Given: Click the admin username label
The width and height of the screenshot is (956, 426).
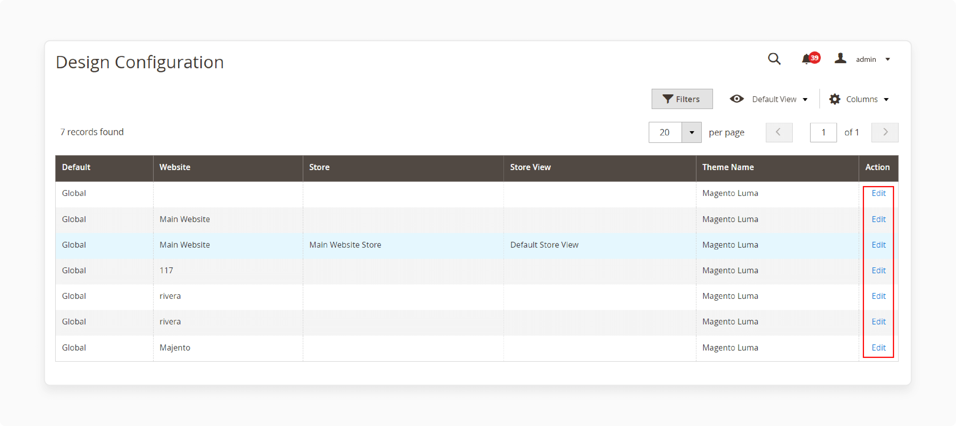Looking at the screenshot, I should click(x=866, y=59).
